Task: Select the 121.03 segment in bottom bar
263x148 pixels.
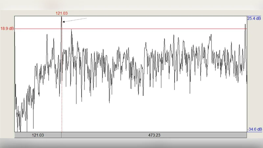Action: click(x=38, y=135)
